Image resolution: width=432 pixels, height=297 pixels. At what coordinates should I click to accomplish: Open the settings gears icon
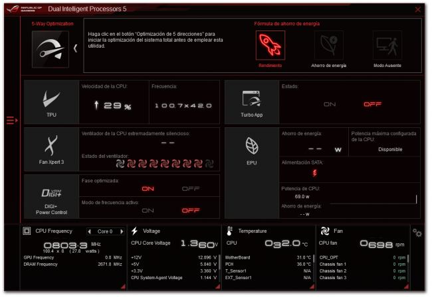pyautogui.click(x=417, y=233)
